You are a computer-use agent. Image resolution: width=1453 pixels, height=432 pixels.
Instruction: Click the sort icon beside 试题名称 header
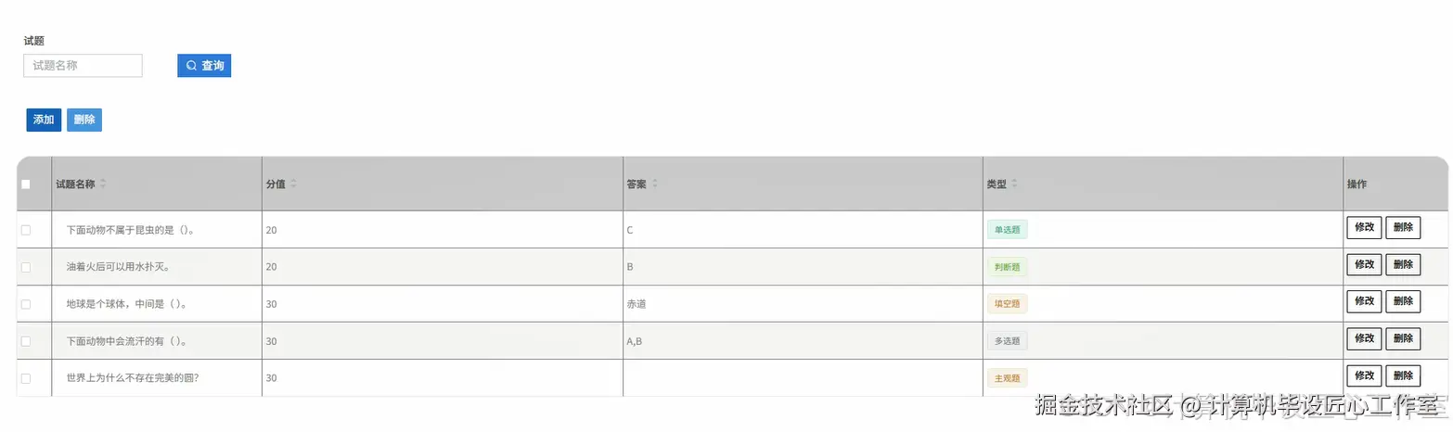click(x=103, y=184)
